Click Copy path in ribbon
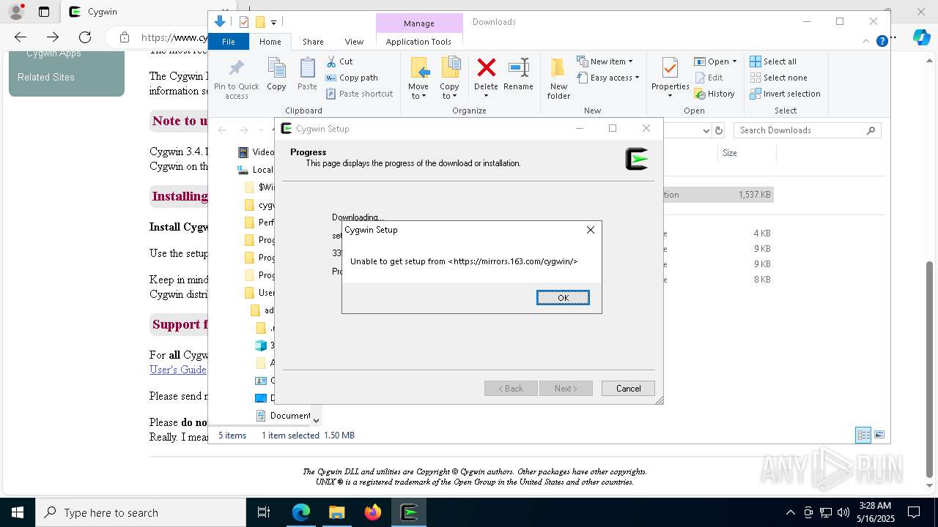The width and height of the screenshot is (938, 527). (x=352, y=78)
